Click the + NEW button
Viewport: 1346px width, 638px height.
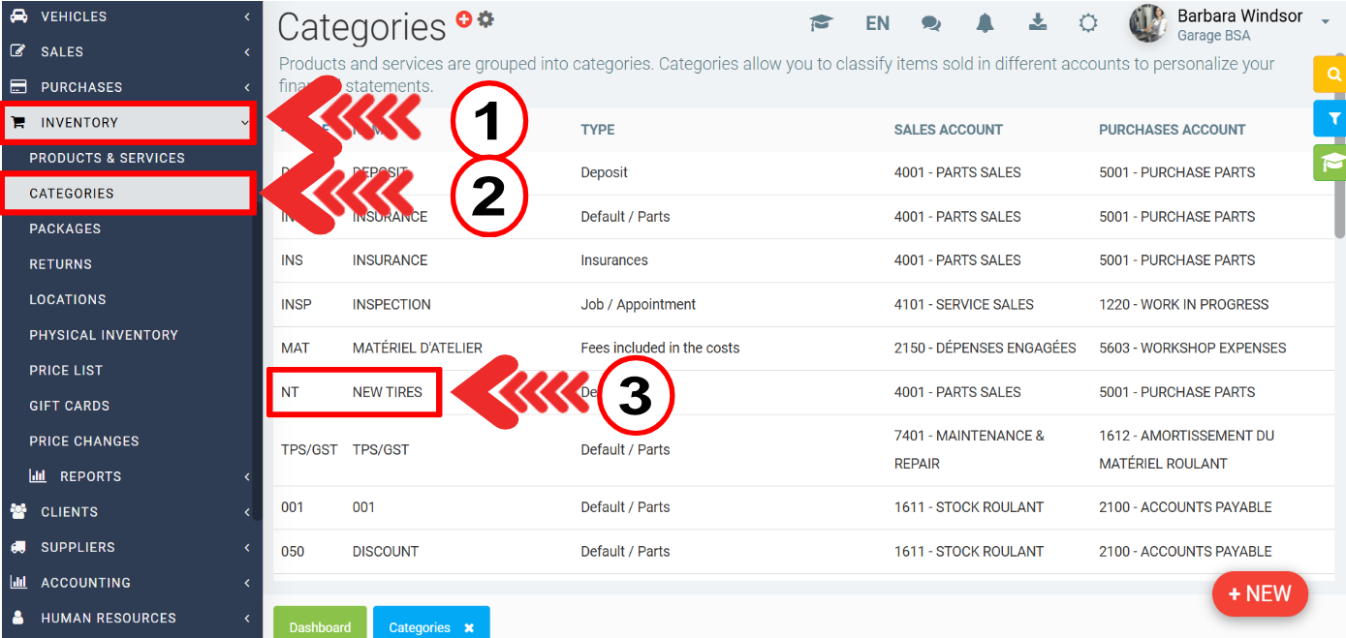1259,593
